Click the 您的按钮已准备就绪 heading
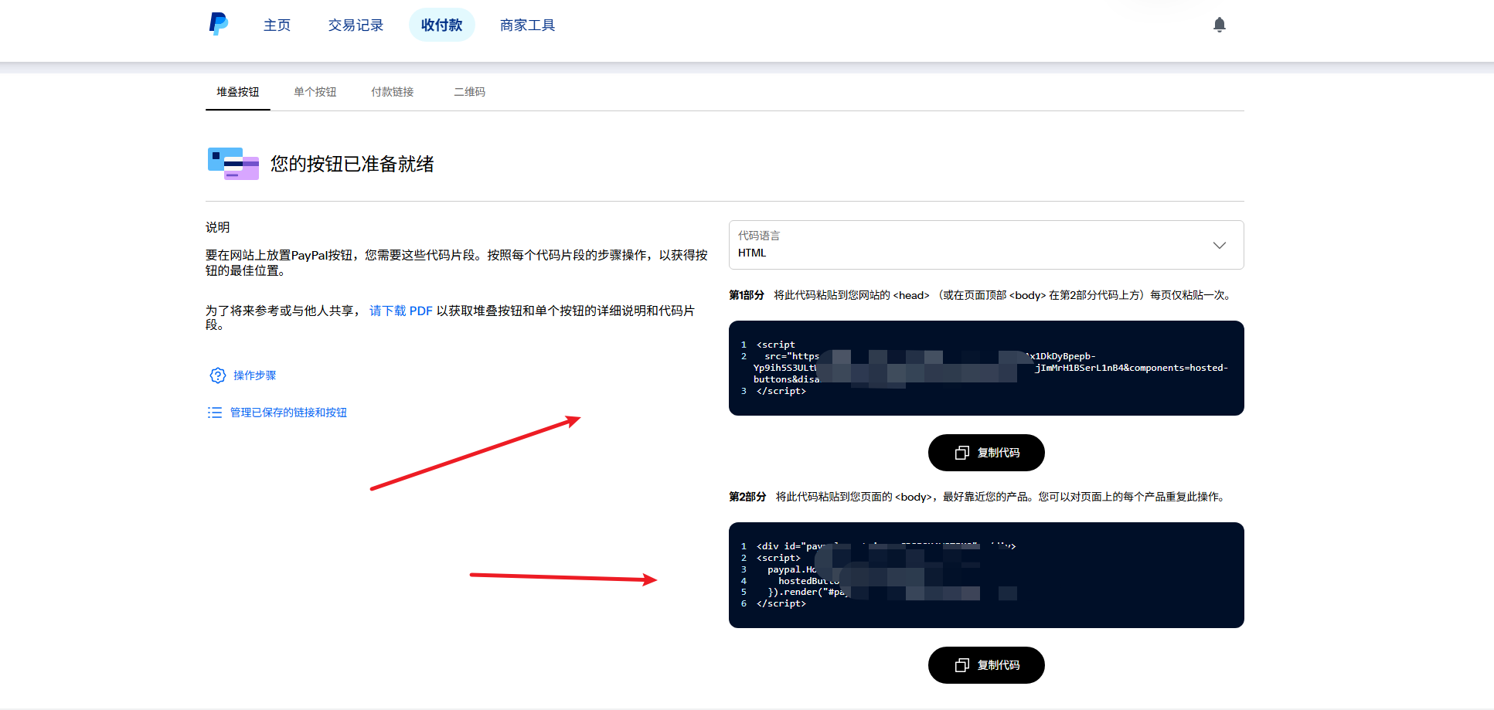This screenshot has width=1494, height=710. 352,164
